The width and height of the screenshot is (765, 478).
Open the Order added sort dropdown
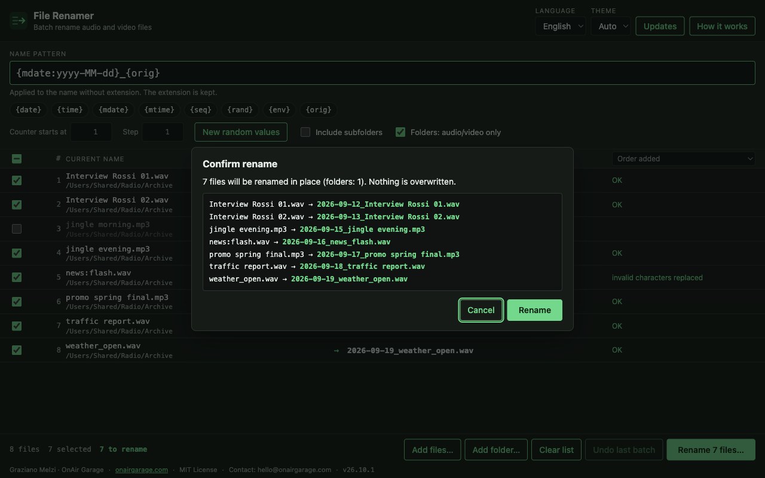684,158
